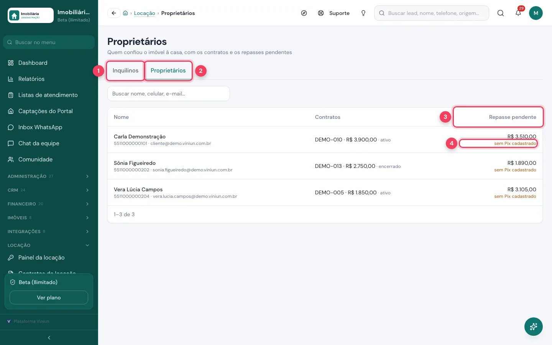Open Listas de atendimento

click(49, 95)
